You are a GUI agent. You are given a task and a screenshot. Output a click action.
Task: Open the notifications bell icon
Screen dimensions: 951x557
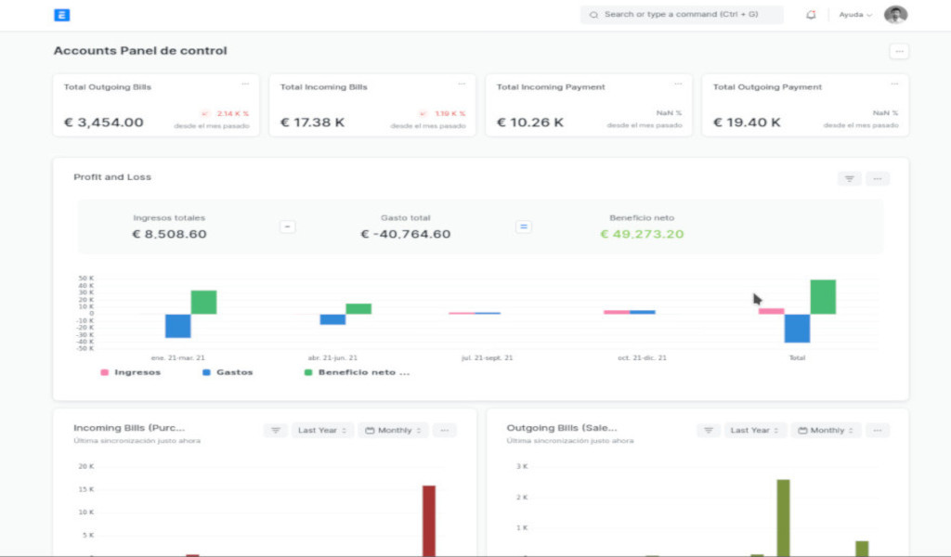pos(811,15)
